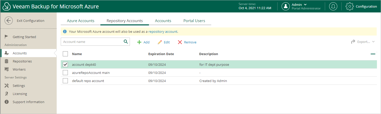This screenshot has height=114, width=381.
Task: Click the Remove button label
Action: (x=190, y=42)
